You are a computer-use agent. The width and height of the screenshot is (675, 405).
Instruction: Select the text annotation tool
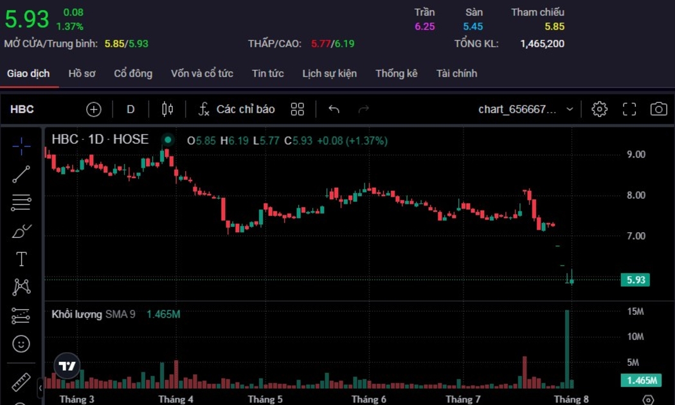tap(21, 259)
